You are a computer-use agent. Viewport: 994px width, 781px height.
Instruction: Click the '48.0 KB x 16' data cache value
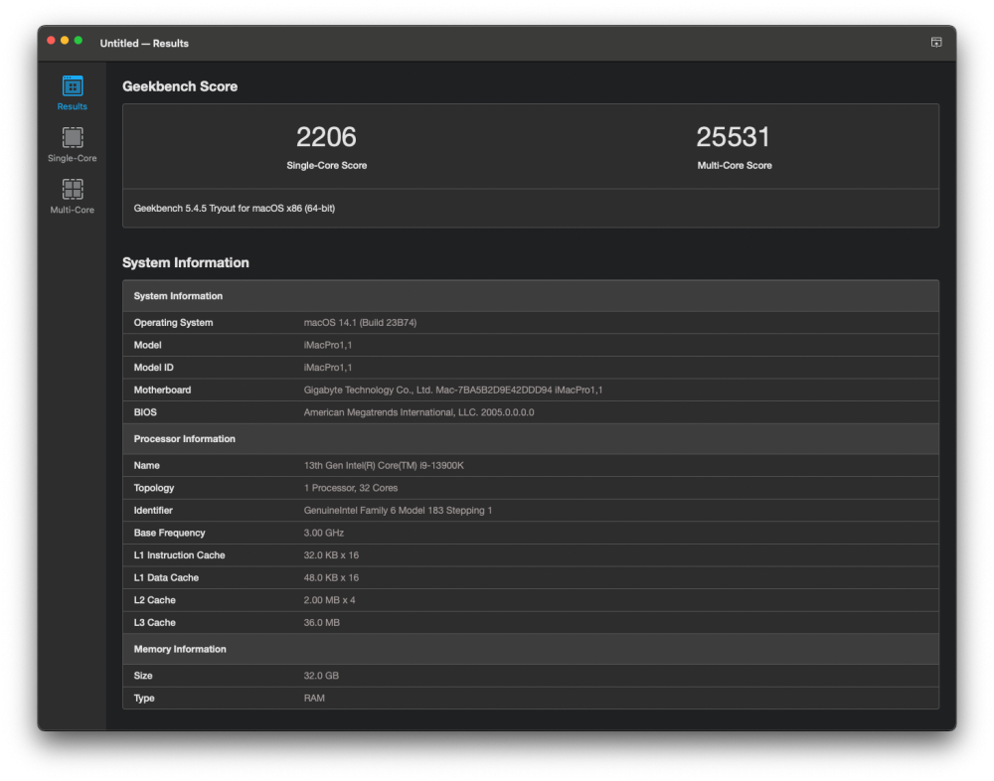click(x=331, y=578)
